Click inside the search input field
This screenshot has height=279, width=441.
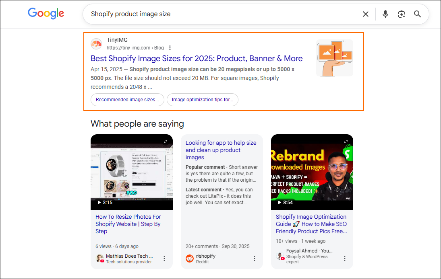click(x=201, y=14)
